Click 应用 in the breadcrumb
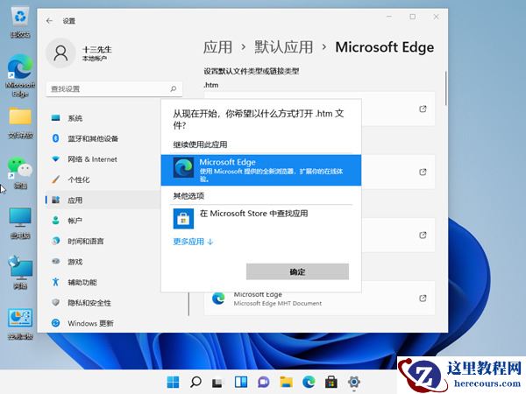The width and height of the screenshot is (526, 394). (217, 47)
